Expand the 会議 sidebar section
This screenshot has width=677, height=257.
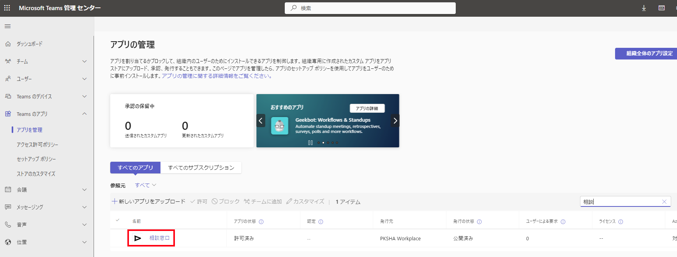85,190
